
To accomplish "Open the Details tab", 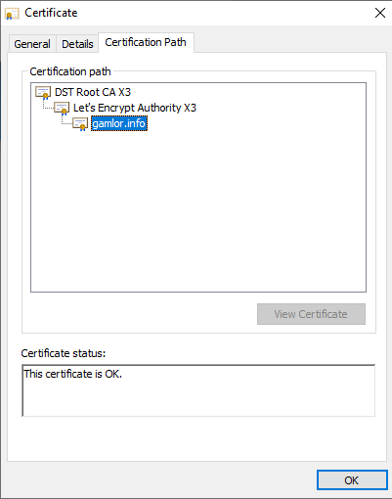I will click(x=77, y=44).
